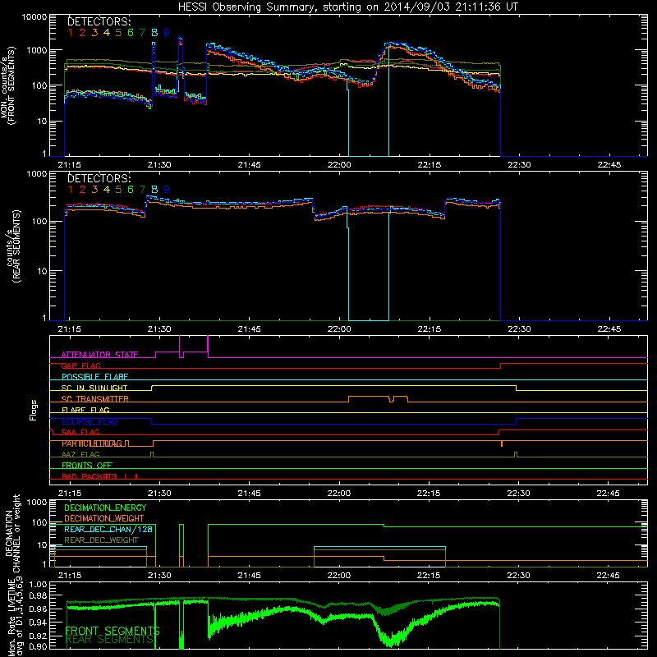Click DETECTORS: heading in front segments plot
The height and width of the screenshot is (657, 657).
[x=99, y=21]
